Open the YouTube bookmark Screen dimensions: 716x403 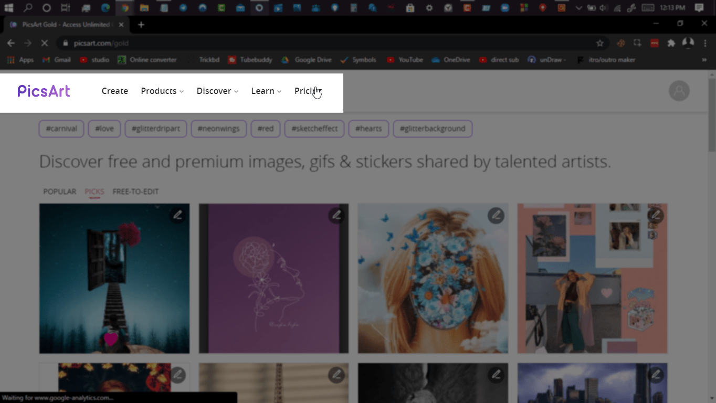405,60
